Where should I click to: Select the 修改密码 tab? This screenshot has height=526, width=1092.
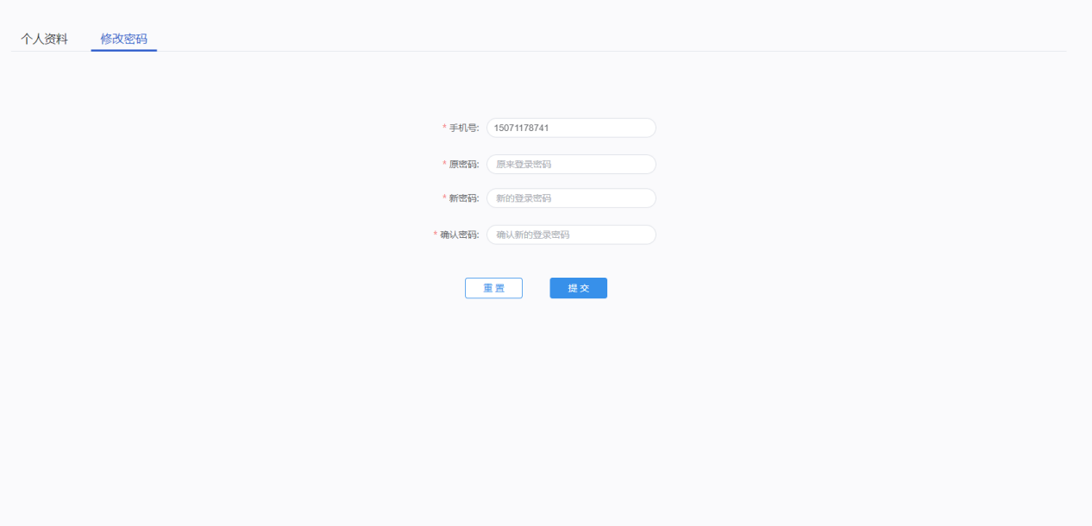click(x=123, y=39)
